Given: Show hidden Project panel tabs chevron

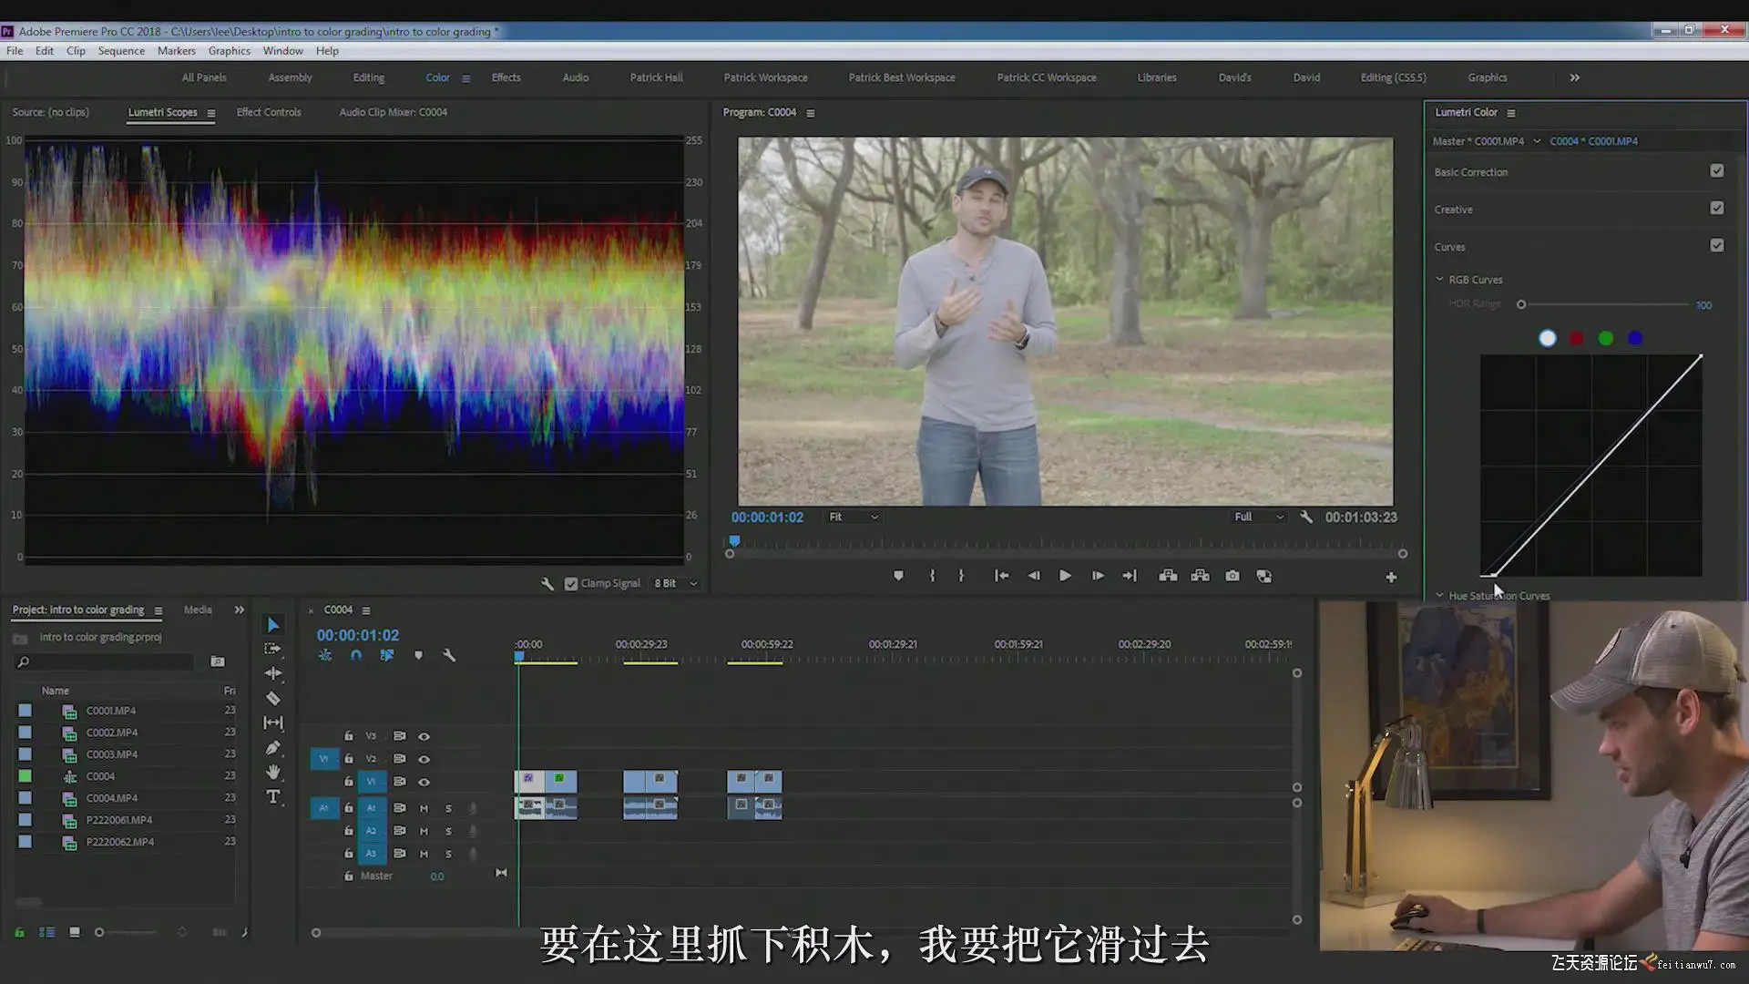Looking at the screenshot, I should pyautogui.click(x=240, y=610).
